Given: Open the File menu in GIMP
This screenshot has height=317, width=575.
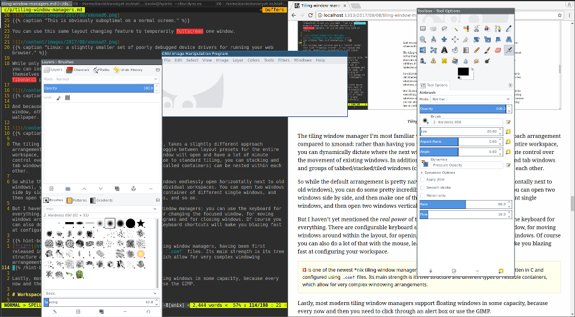Looking at the screenshot, I should (167, 60).
